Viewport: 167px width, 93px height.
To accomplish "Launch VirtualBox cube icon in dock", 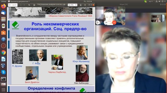I will pos(3,66).
